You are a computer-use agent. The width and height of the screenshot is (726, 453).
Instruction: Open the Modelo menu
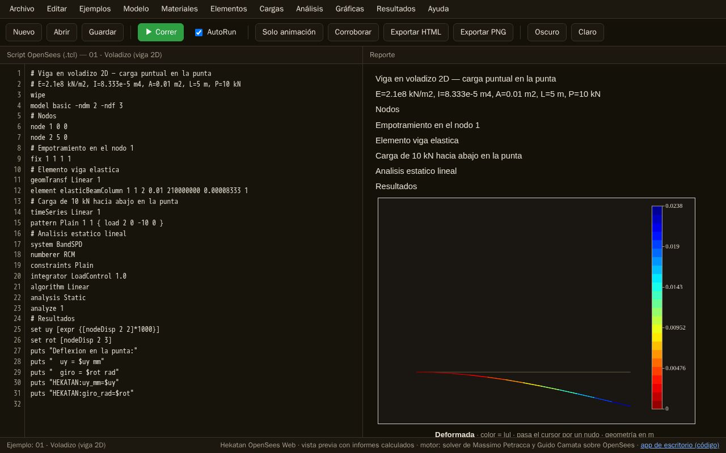[x=136, y=8]
